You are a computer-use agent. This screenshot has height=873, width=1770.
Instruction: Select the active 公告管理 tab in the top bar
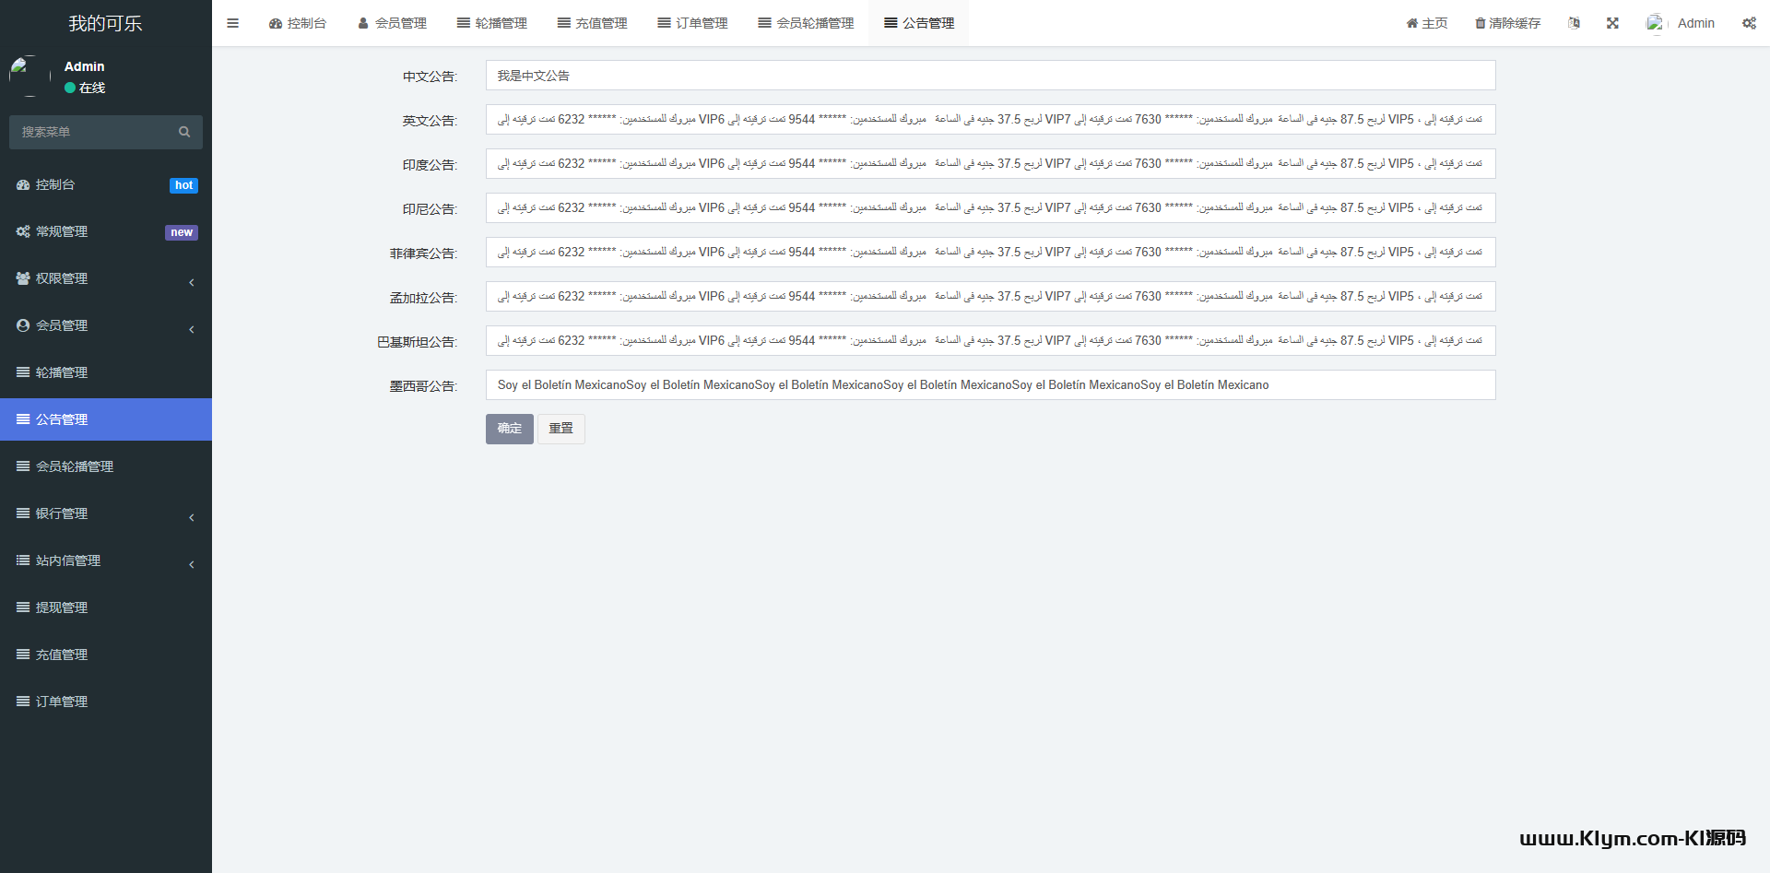tap(919, 23)
